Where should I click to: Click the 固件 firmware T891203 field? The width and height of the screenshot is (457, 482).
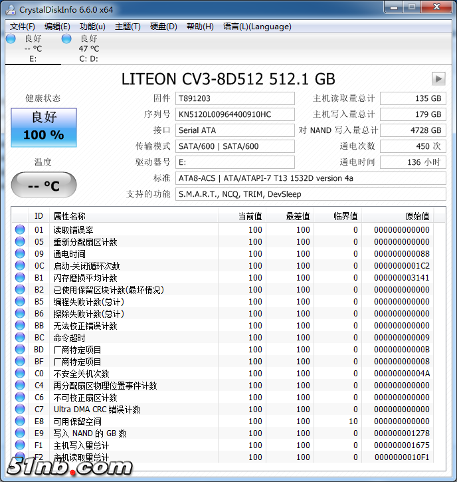tap(235, 98)
